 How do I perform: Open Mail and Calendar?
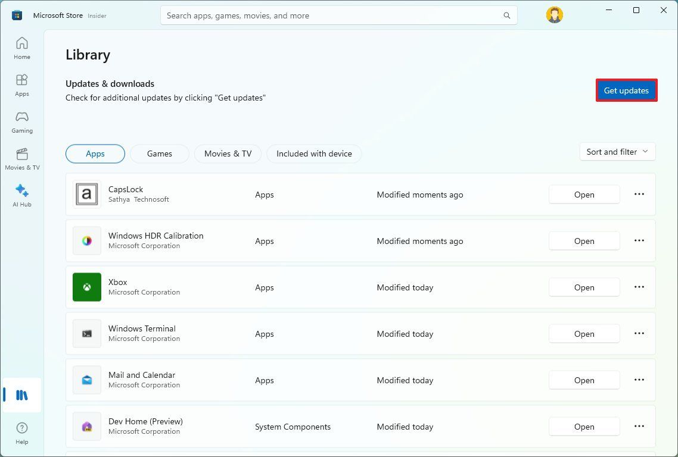(584, 380)
